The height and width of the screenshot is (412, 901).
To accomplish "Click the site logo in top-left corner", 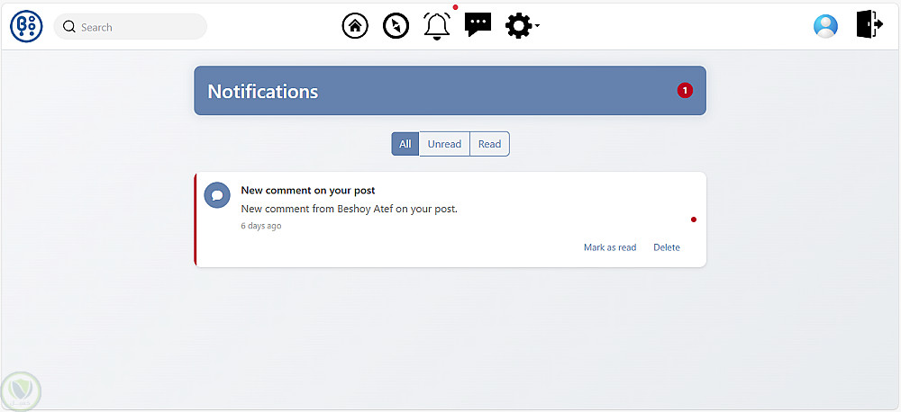I will [26, 26].
